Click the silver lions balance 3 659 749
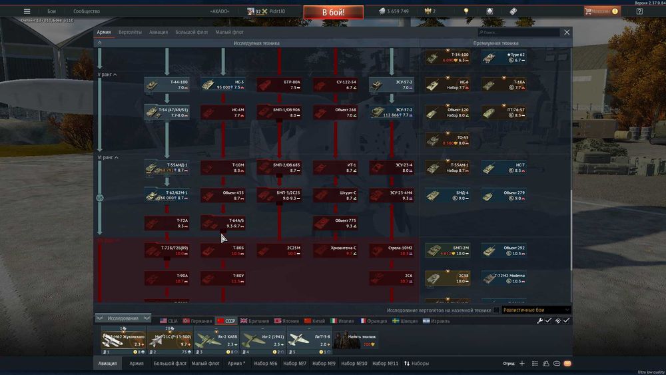The width and height of the screenshot is (666, 375). [x=394, y=11]
